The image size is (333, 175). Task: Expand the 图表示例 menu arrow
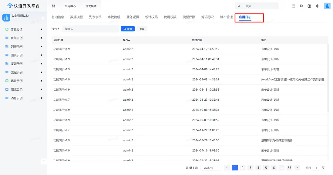pyautogui.click(x=42, y=55)
